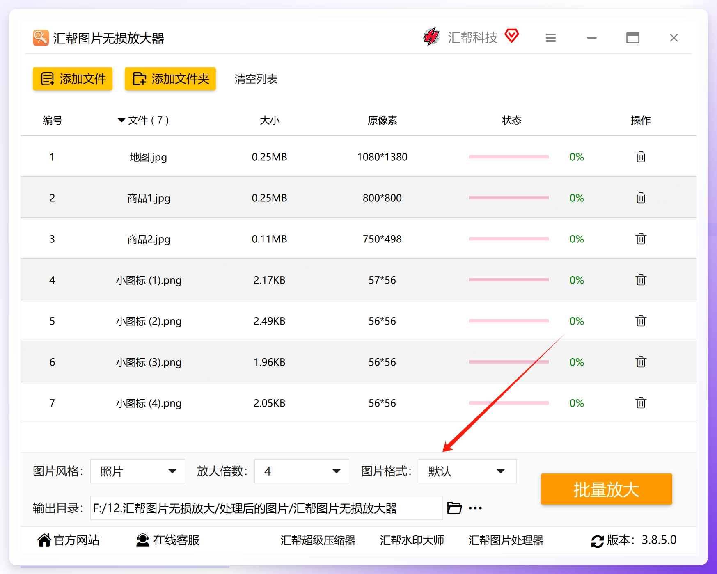Maximize the 汇帮图片无损放大器 window

pos(633,38)
